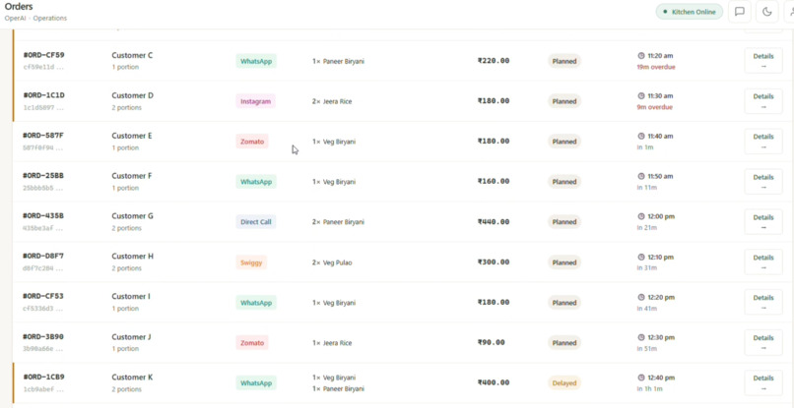Click WhatsApp tag on Customer I order
794x408 pixels.
click(256, 303)
